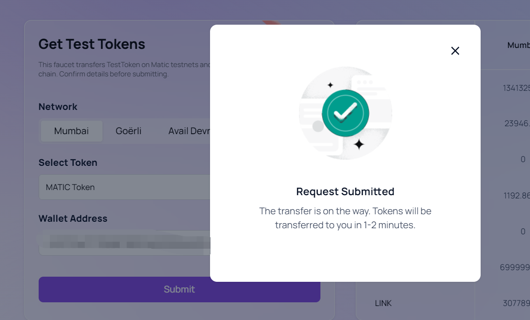Select the Mumbai network option

coord(71,131)
